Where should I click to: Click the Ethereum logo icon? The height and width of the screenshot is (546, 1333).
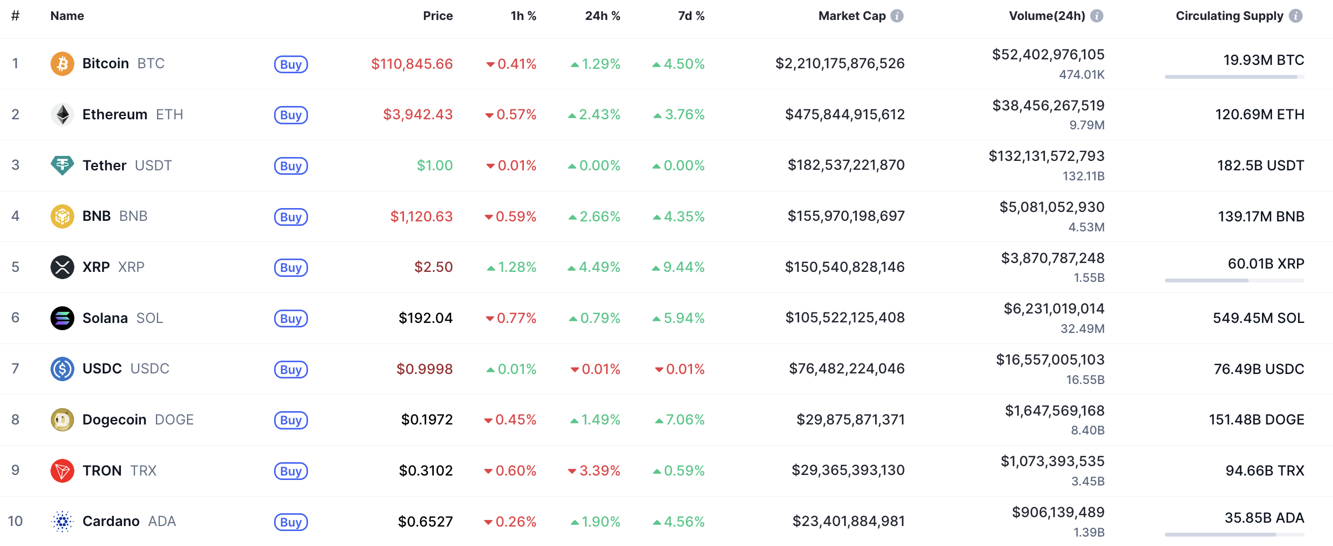tap(62, 114)
